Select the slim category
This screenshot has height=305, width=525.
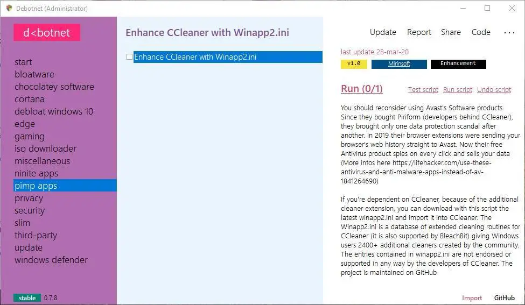[22, 223]
